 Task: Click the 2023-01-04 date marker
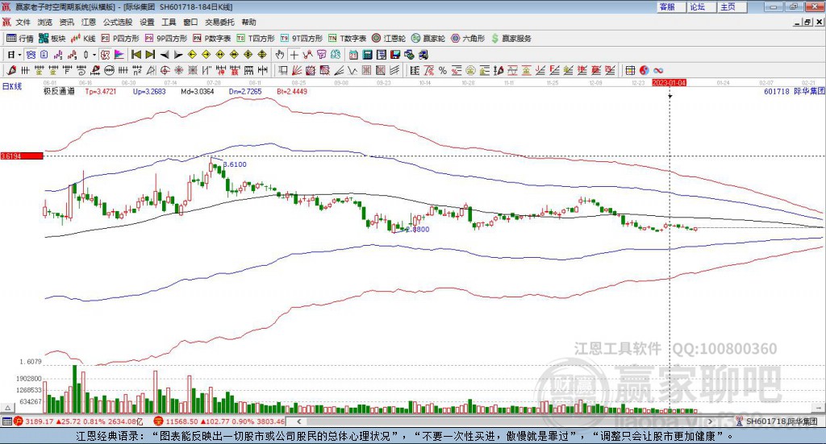[669, 83]
